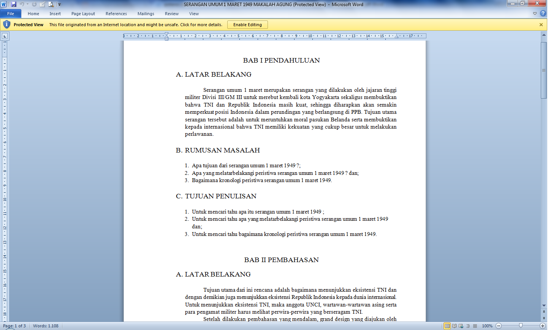
Task: Select the Mailings tab
Action: pyautogui.click(x=146, y=14)
